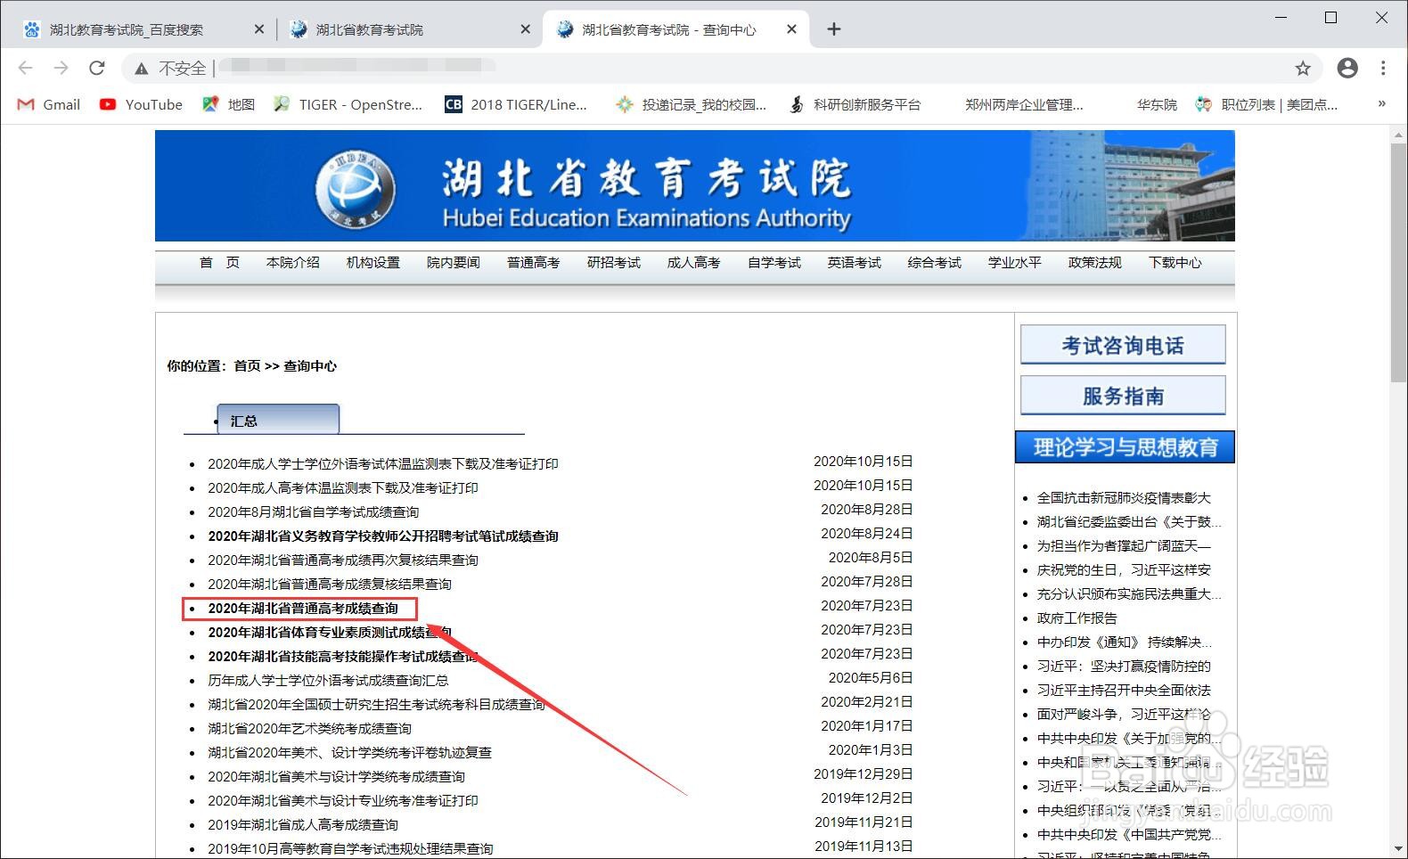Image resolution: width=1408 pixels, height=859 pixels.
Task: Open the YouTube bookmark
Action: [x=141, y=104]
